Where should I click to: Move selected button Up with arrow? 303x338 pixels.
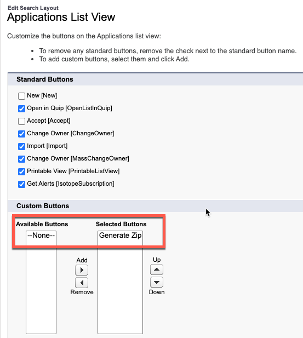[157, 270]
